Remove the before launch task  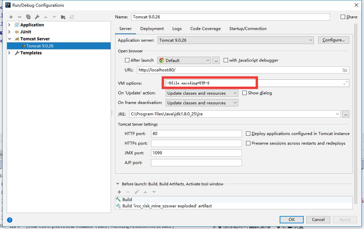click(x=128, y=192)
